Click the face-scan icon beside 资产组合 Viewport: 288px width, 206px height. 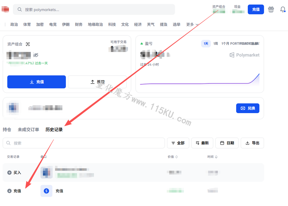[x=28, y=44]
